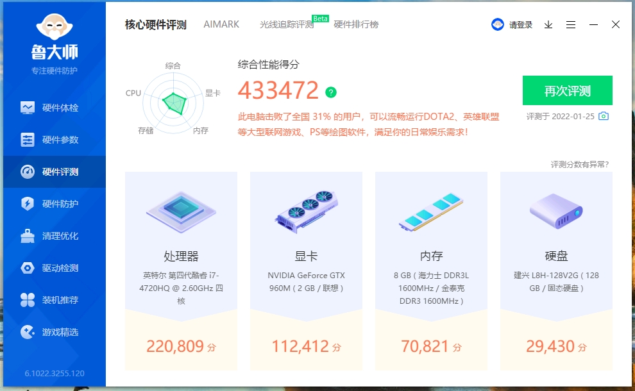Click the overall score 433472
The height and width of the screenshot is (391, 635).
[x=278, y=90]
